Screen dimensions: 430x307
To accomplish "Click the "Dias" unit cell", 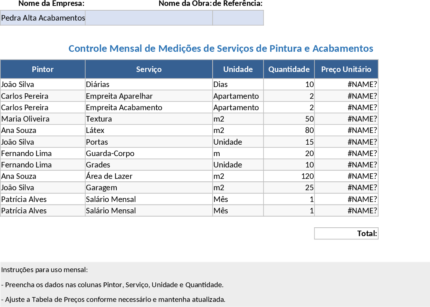I will click(238, 84).
